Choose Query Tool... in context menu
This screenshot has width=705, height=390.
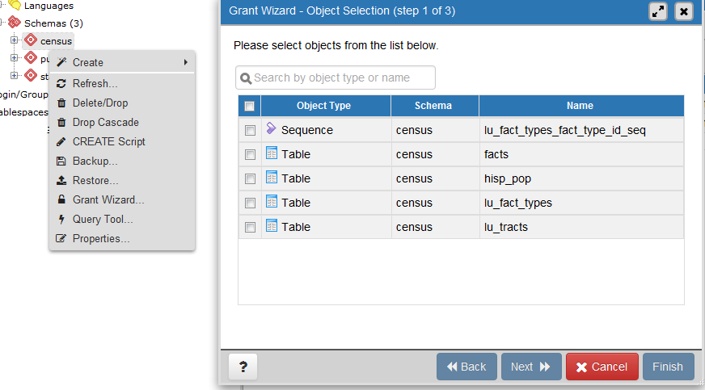coord(102,219)
